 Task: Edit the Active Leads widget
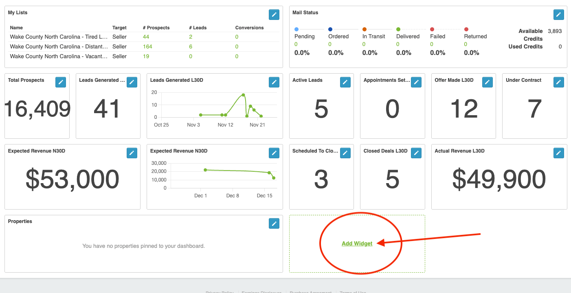click(x=345, y=82)
